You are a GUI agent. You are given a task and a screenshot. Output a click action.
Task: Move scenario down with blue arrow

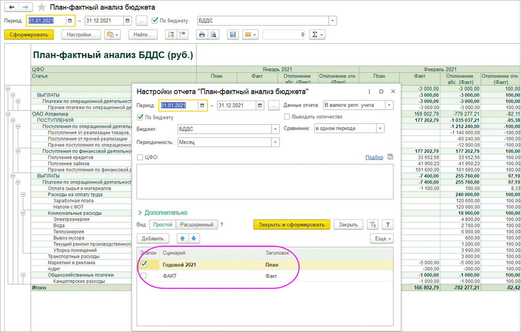pyautogui.click(x=193, y=238)
